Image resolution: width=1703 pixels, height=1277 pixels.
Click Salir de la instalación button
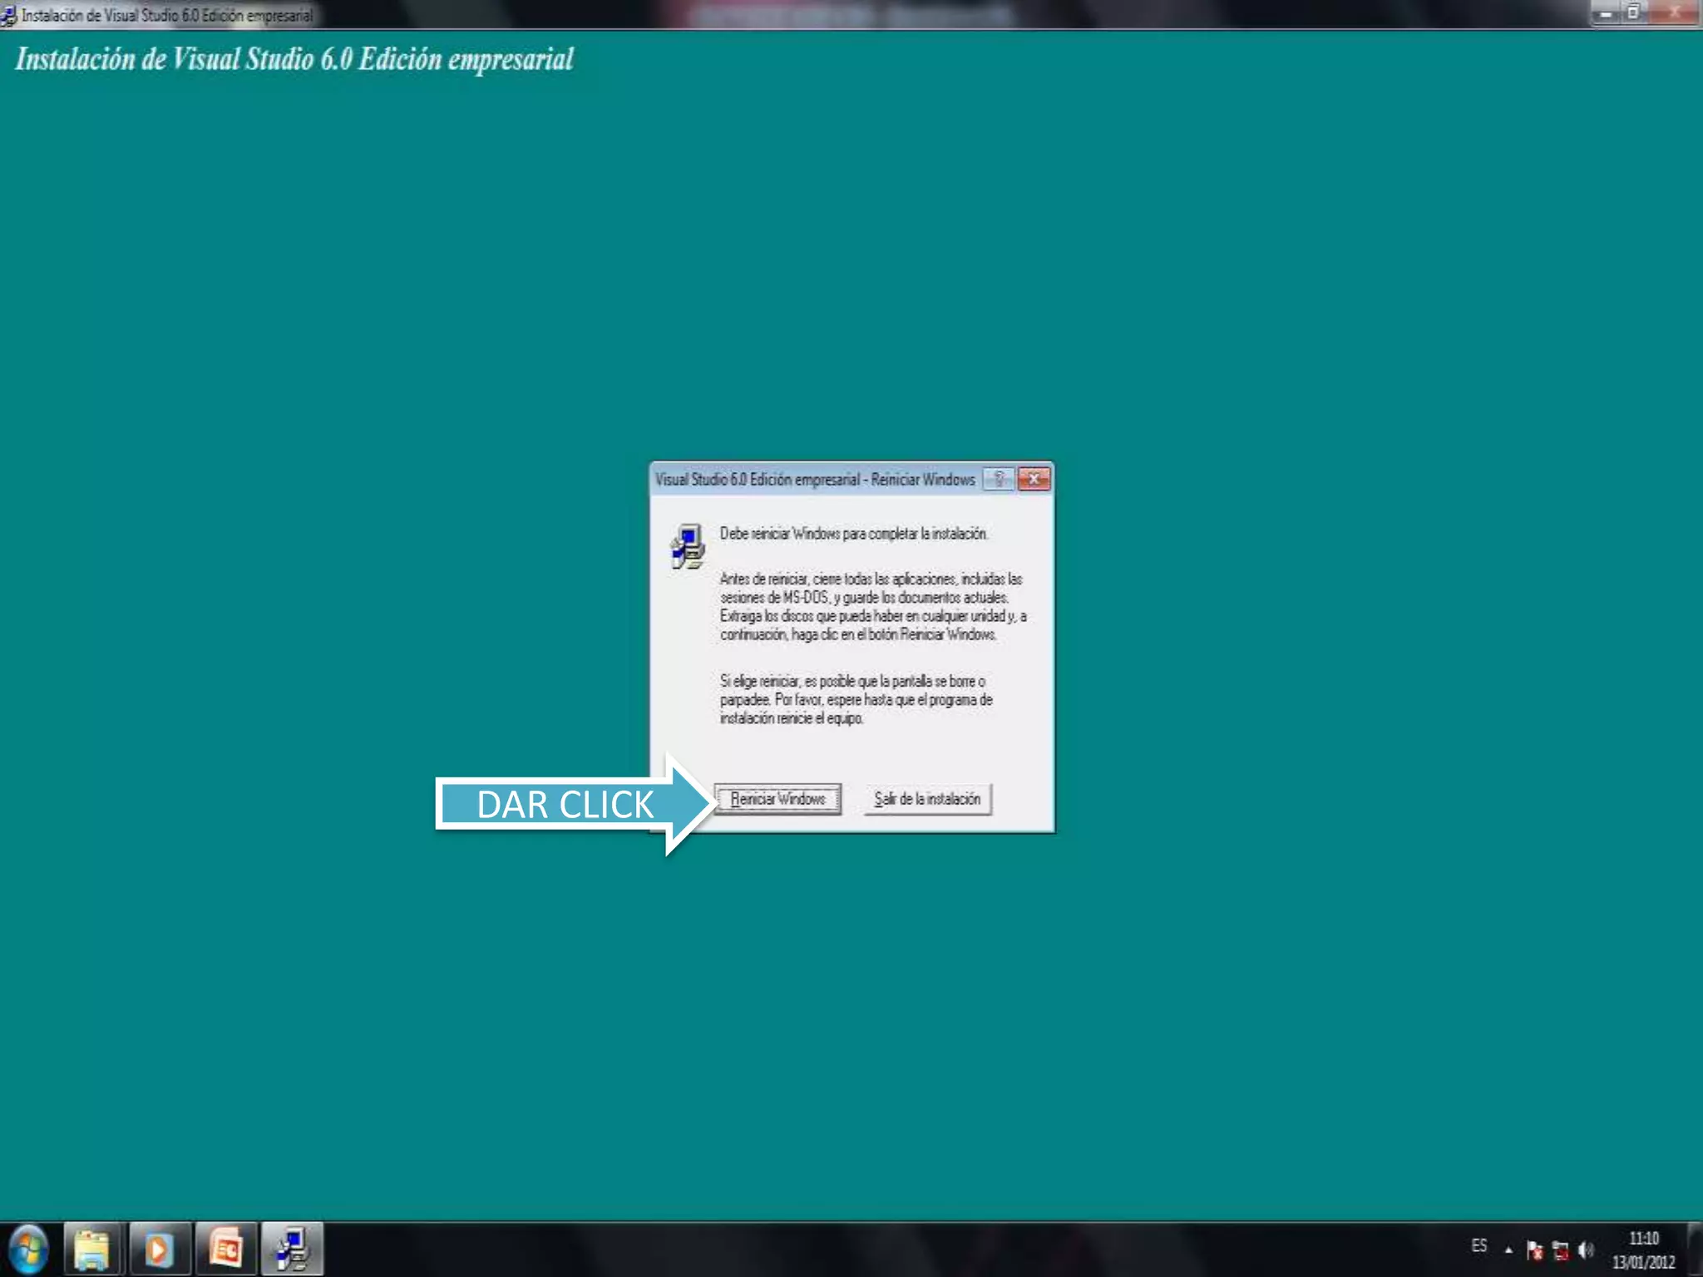click(x=927, y=799)
